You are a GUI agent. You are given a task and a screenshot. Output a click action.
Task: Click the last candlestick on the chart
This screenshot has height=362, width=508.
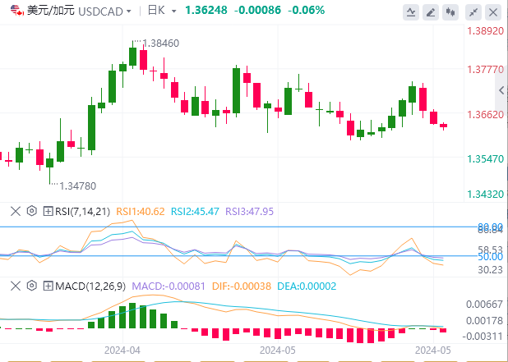(444, 126)
